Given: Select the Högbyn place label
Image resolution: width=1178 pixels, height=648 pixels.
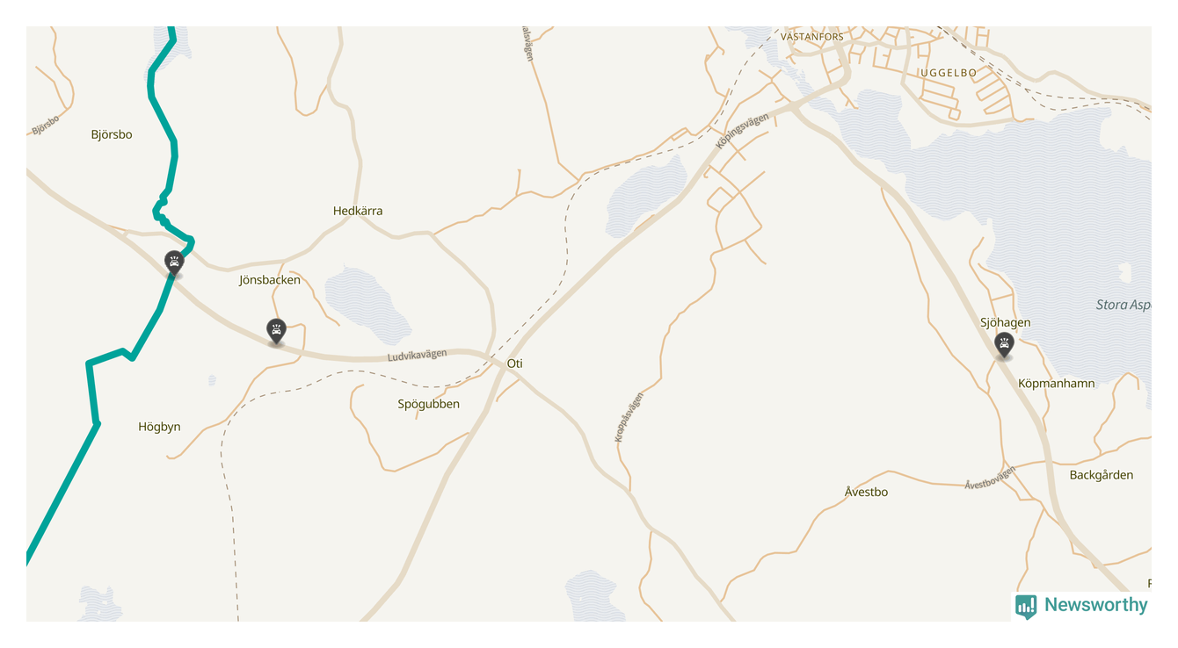Looking at the screenshot, I should tap(159, 428).
